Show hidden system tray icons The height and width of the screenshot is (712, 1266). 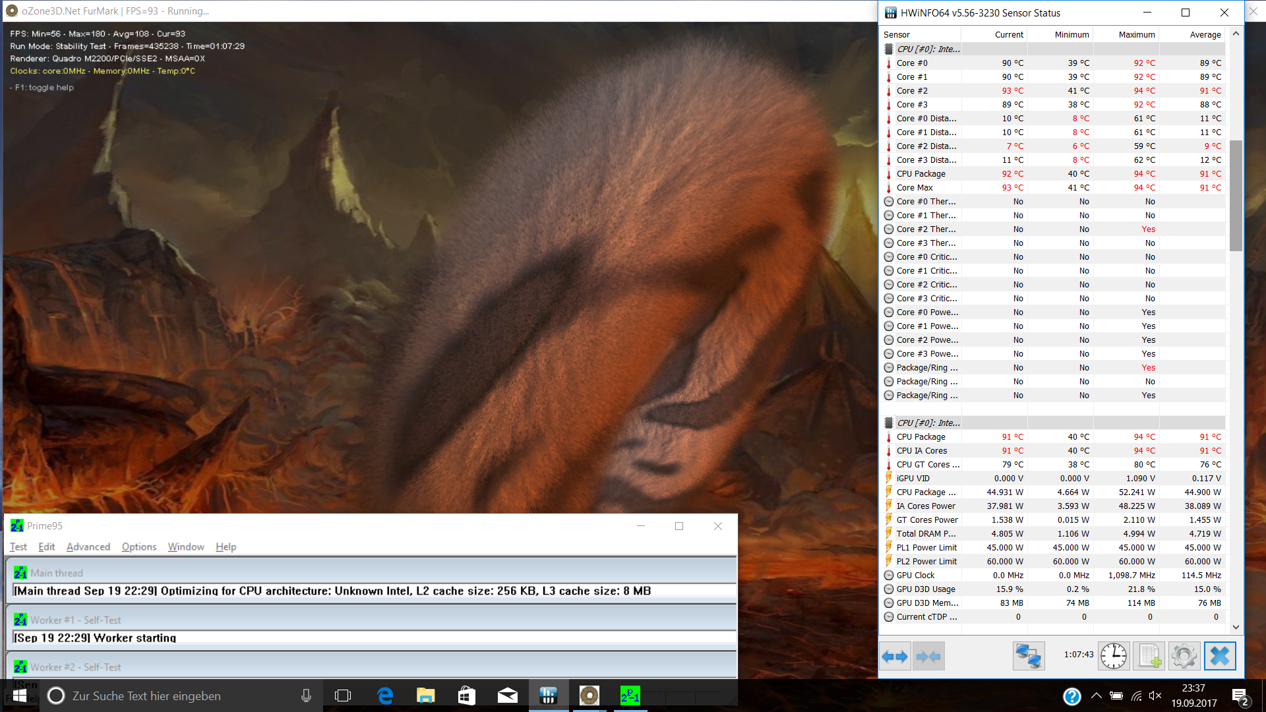[1096, 696]
